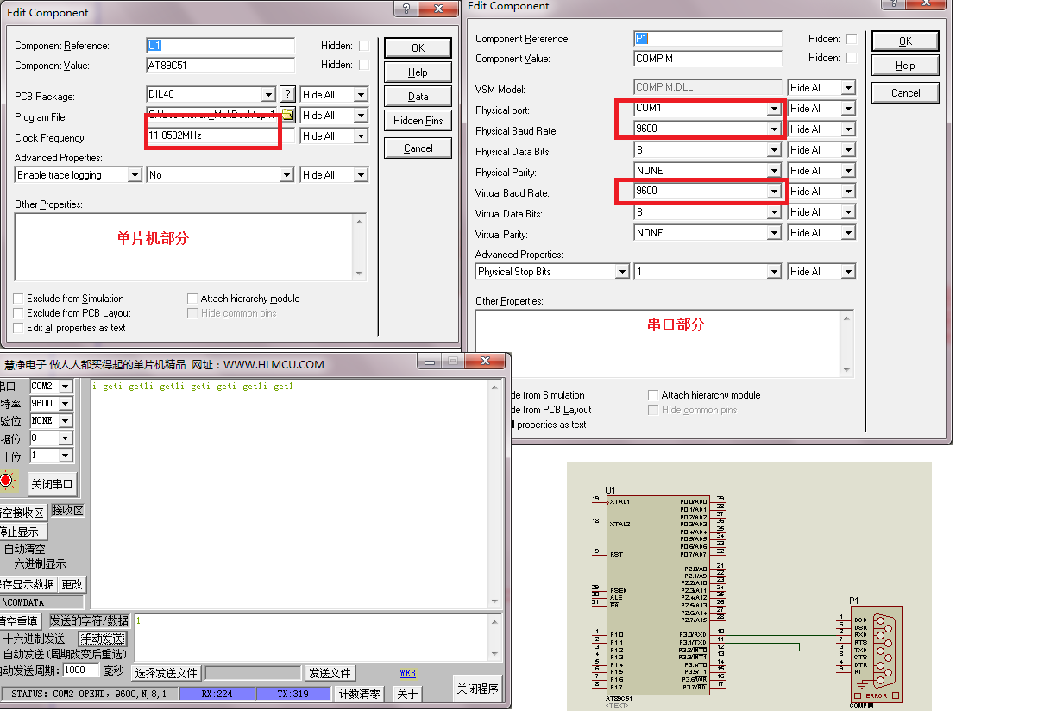Open Hide All dropdown beside PCB Package
The image size is (1044, 711).
coord(361,95)
